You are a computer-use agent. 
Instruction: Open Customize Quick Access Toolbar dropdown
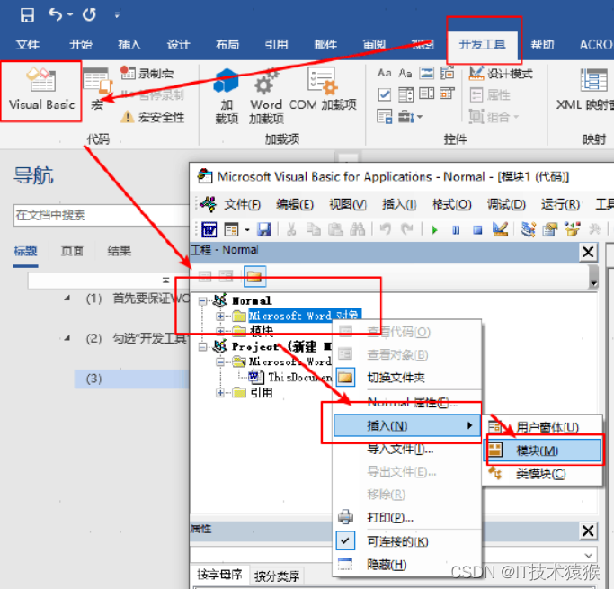point(117,15)
